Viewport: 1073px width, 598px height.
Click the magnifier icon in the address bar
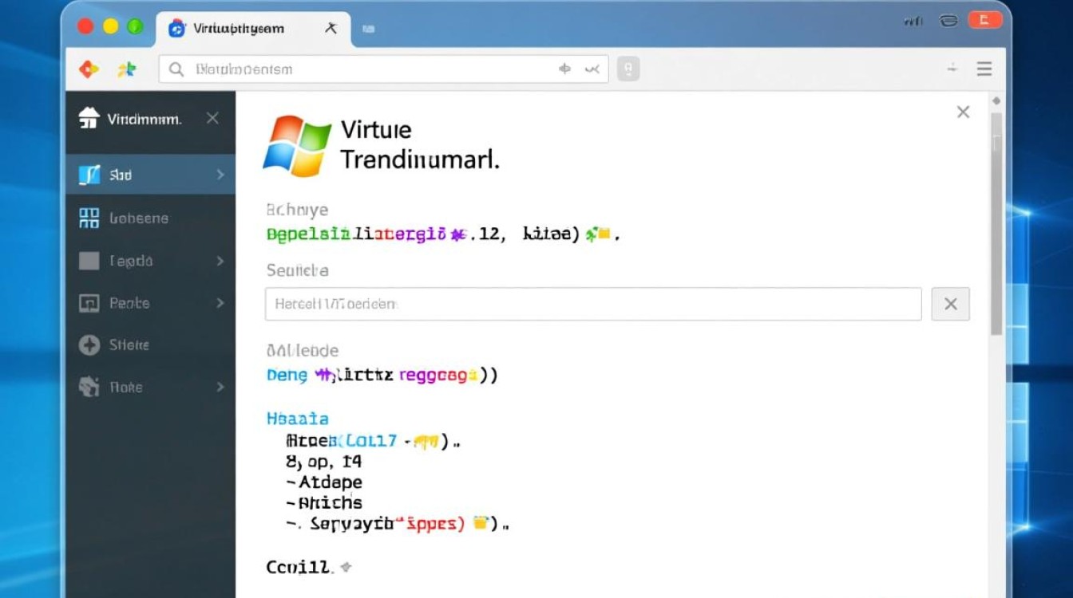click(176, 69)
